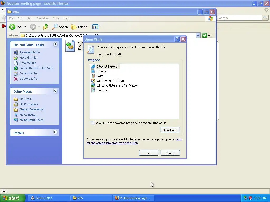The height and width of the screenshot is (202, 270).
Task: Click the OK button
Action: pos(149,153)
